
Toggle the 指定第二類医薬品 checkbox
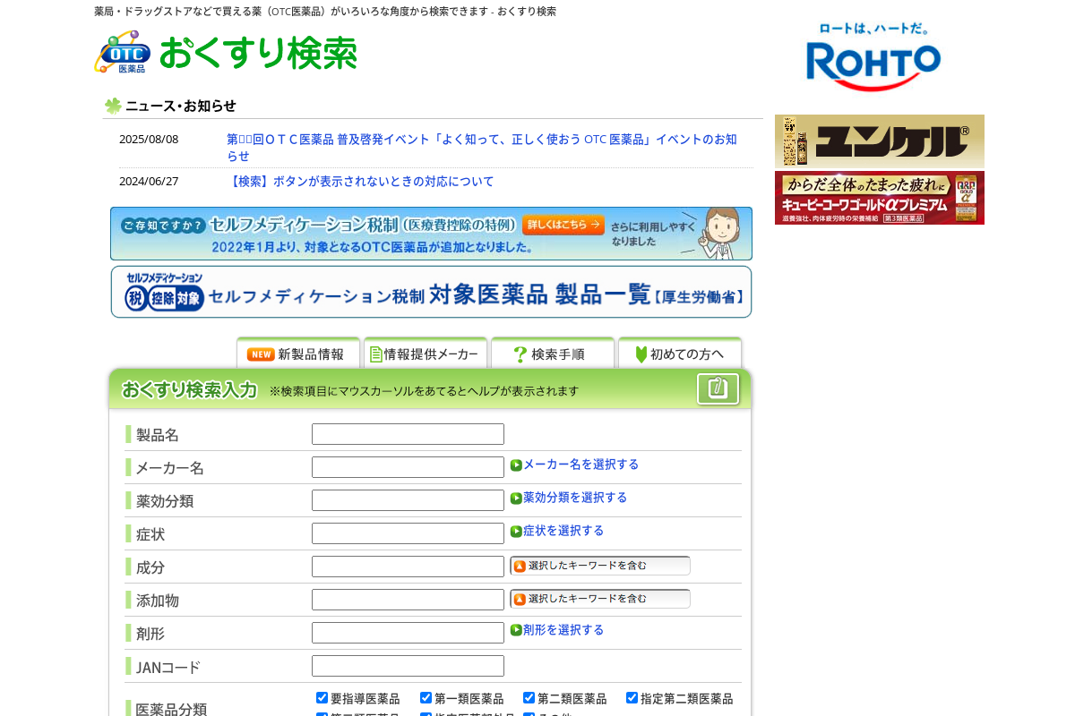click(632, 698)
